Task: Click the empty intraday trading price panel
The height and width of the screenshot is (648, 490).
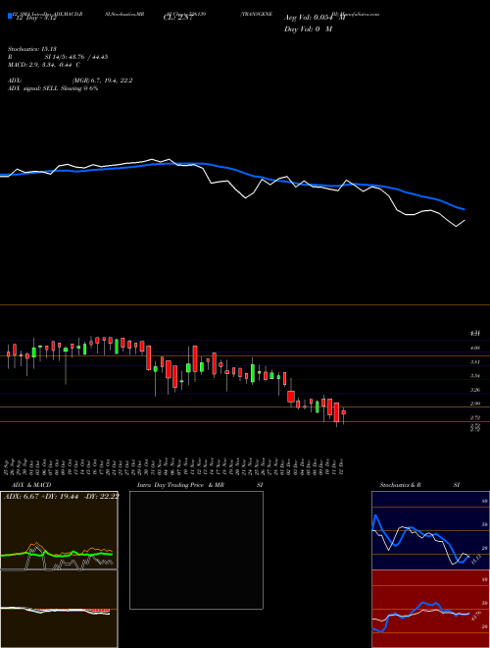Action: tap(196, 550)
